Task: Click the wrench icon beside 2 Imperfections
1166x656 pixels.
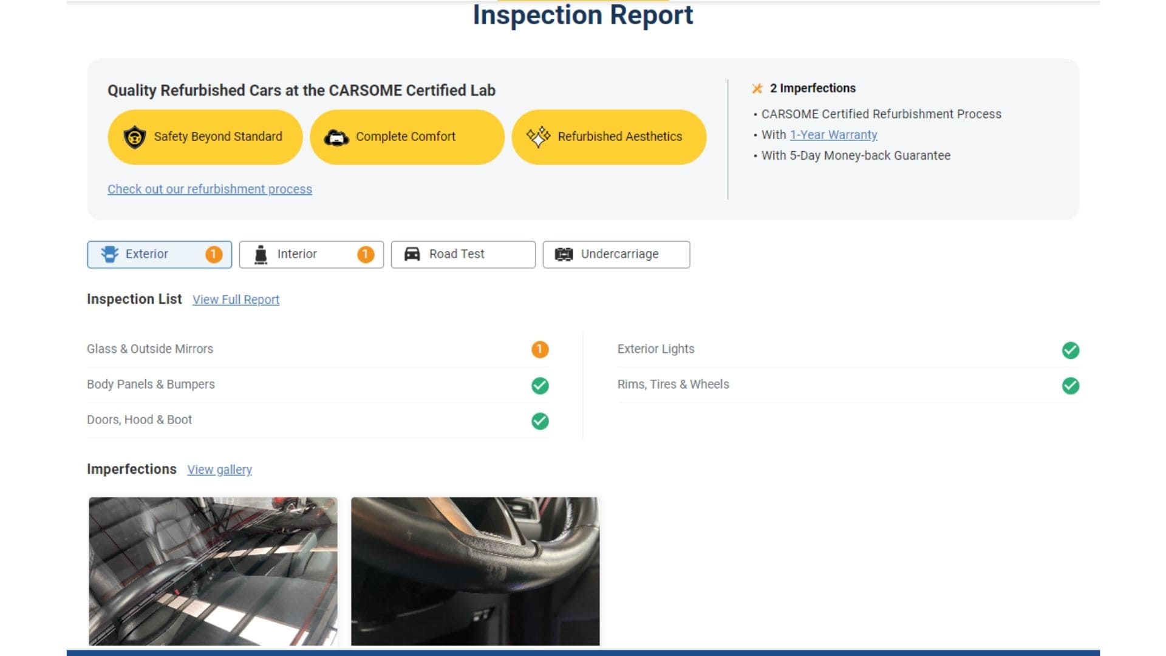Action: pyautogui.click(x=757, y=88)
